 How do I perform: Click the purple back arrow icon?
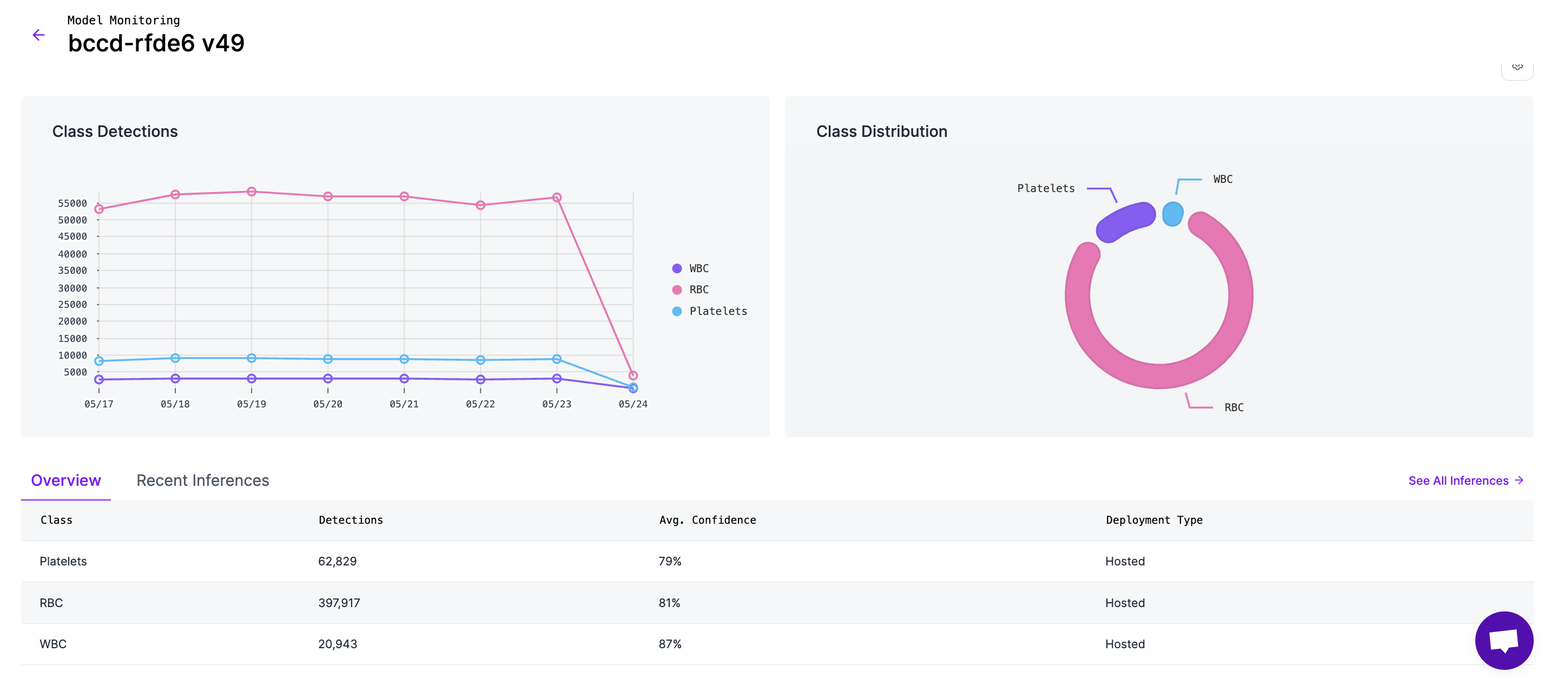(x=38, y=35)
